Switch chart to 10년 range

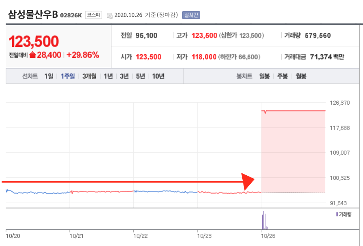click(x=158, y=76)
